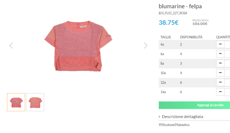Decrease quantity for size 10a
Image resolution: width=230 pixels, height=133 pixels.
pos(220,73)
